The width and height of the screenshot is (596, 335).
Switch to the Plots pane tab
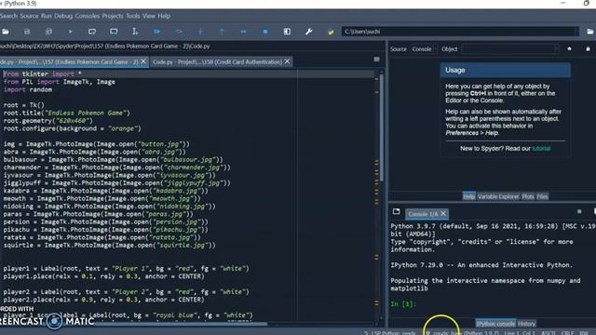click(x=528, y=196)
